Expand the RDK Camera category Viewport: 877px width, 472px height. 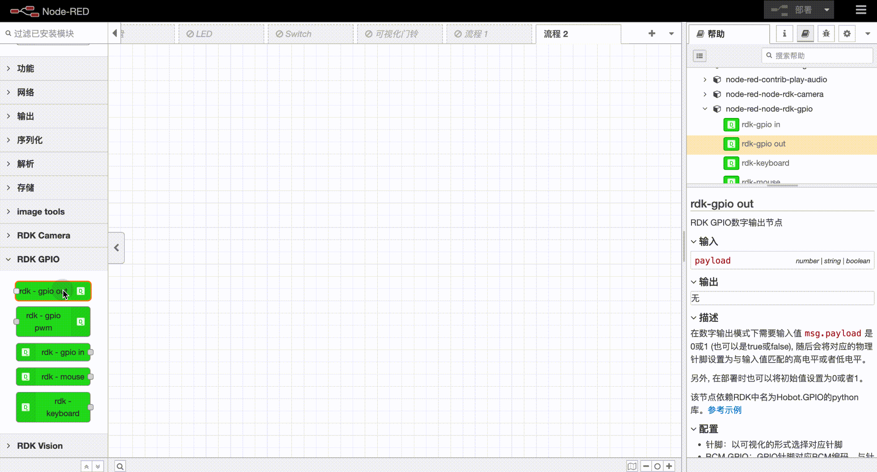[54, 236]
